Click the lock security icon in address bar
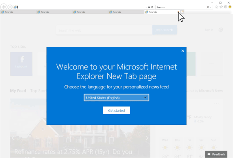Image resolution: width=233 pixels, height=158 pixels. (149, 7)
